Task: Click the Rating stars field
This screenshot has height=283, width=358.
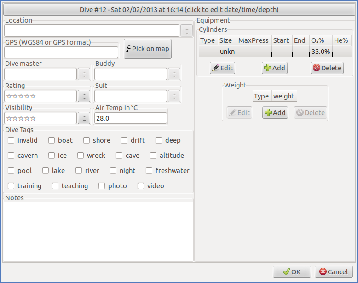Action: 40,96
